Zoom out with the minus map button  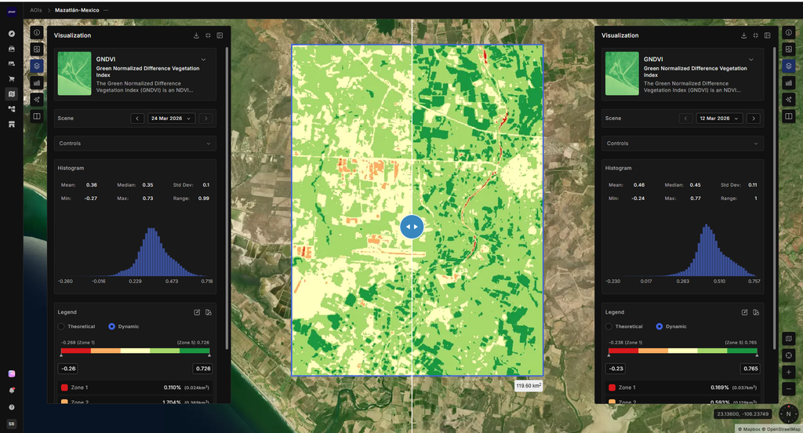789,389
